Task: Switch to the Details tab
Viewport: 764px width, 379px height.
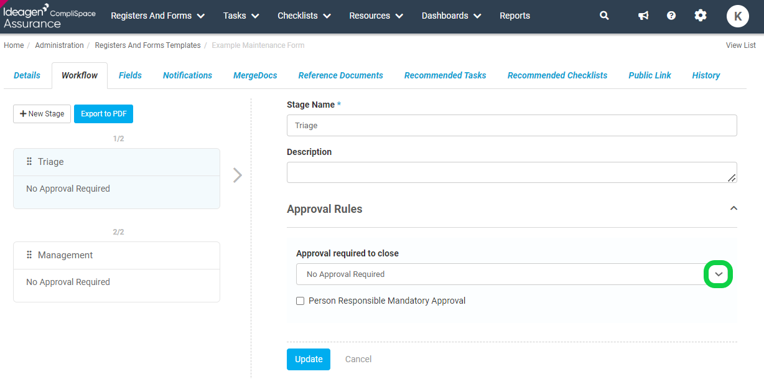Action: (x=27, y=75)
